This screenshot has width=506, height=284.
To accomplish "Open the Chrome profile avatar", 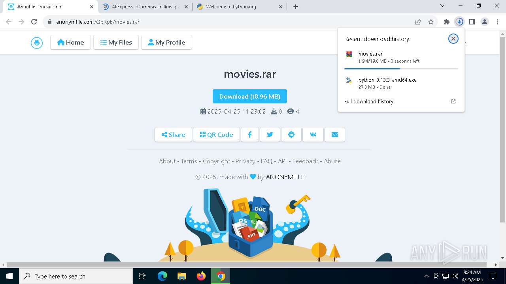I will [x=485, y=22].
